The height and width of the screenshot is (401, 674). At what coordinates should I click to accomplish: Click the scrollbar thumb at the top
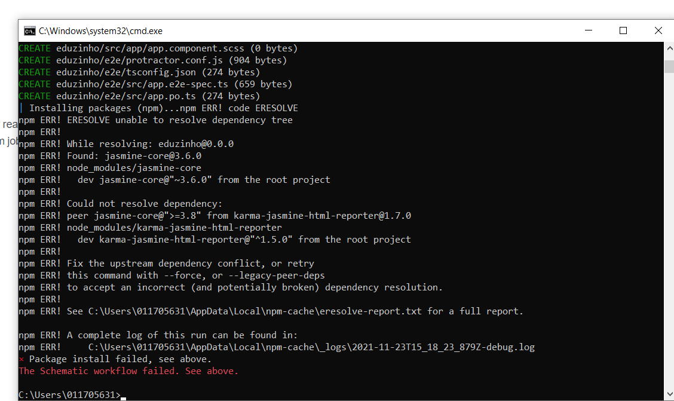[x=669, y=66]
